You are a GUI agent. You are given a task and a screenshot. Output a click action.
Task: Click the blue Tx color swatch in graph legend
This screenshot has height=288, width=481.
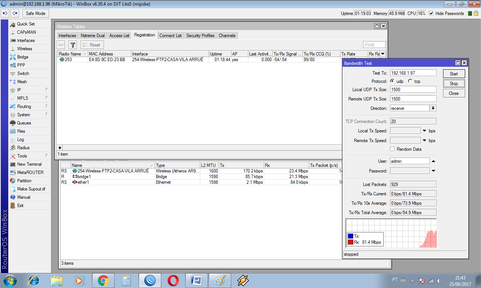pyautogui.click(x=351, y=236)
